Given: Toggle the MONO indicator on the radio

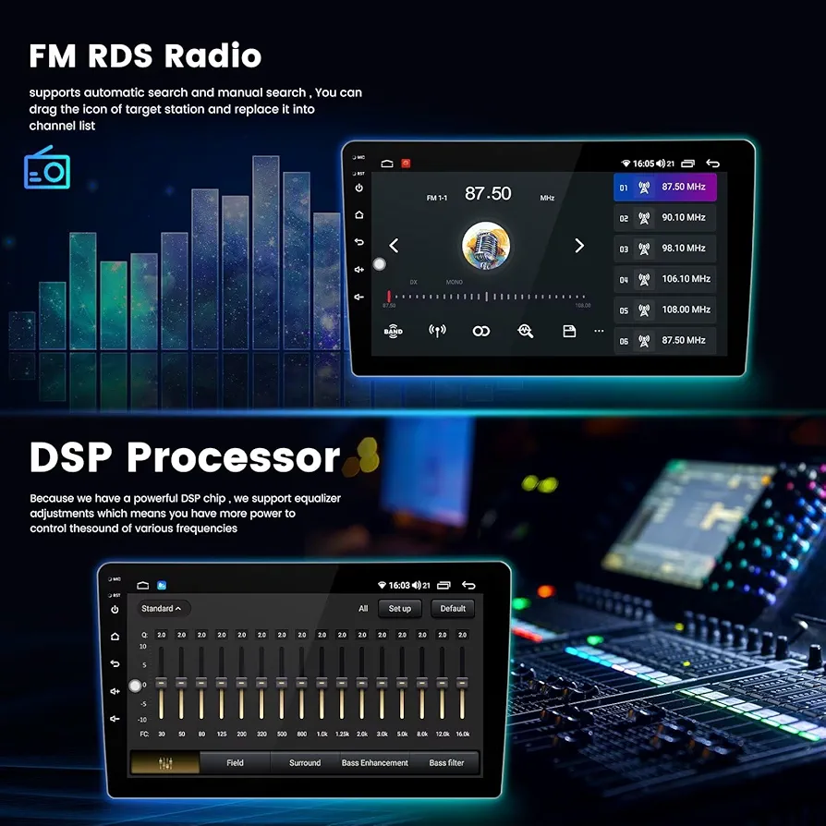Looking at the screenshot, I should [x=454, y=282].
